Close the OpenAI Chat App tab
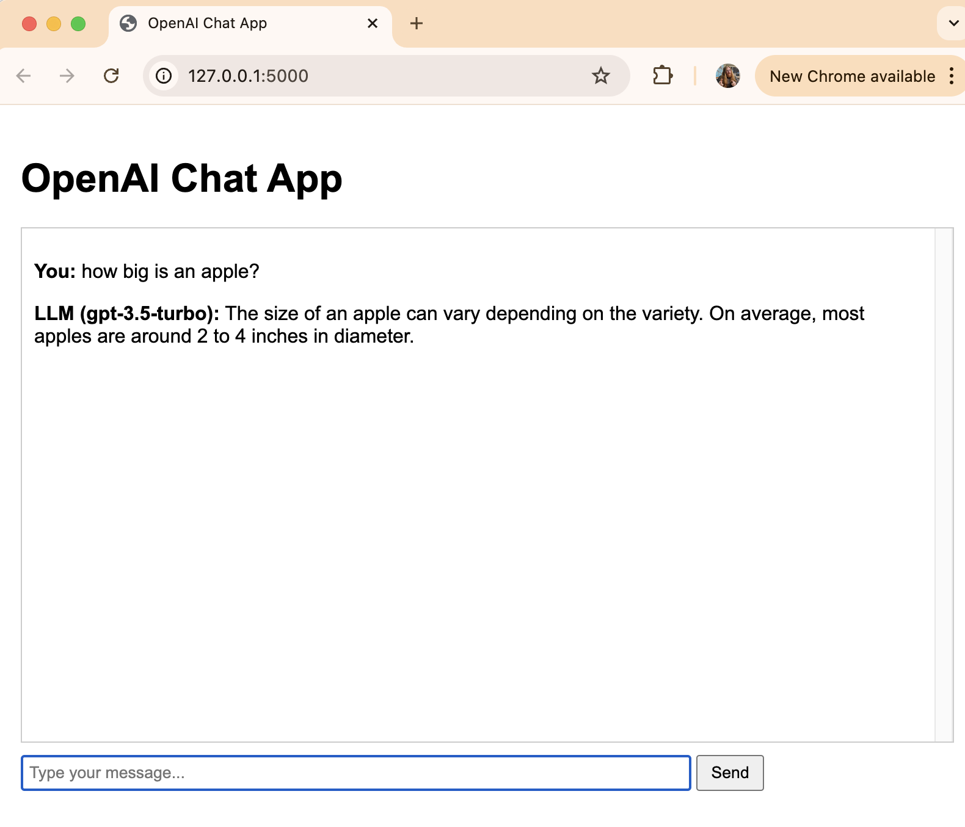 [x=373, y=23]
